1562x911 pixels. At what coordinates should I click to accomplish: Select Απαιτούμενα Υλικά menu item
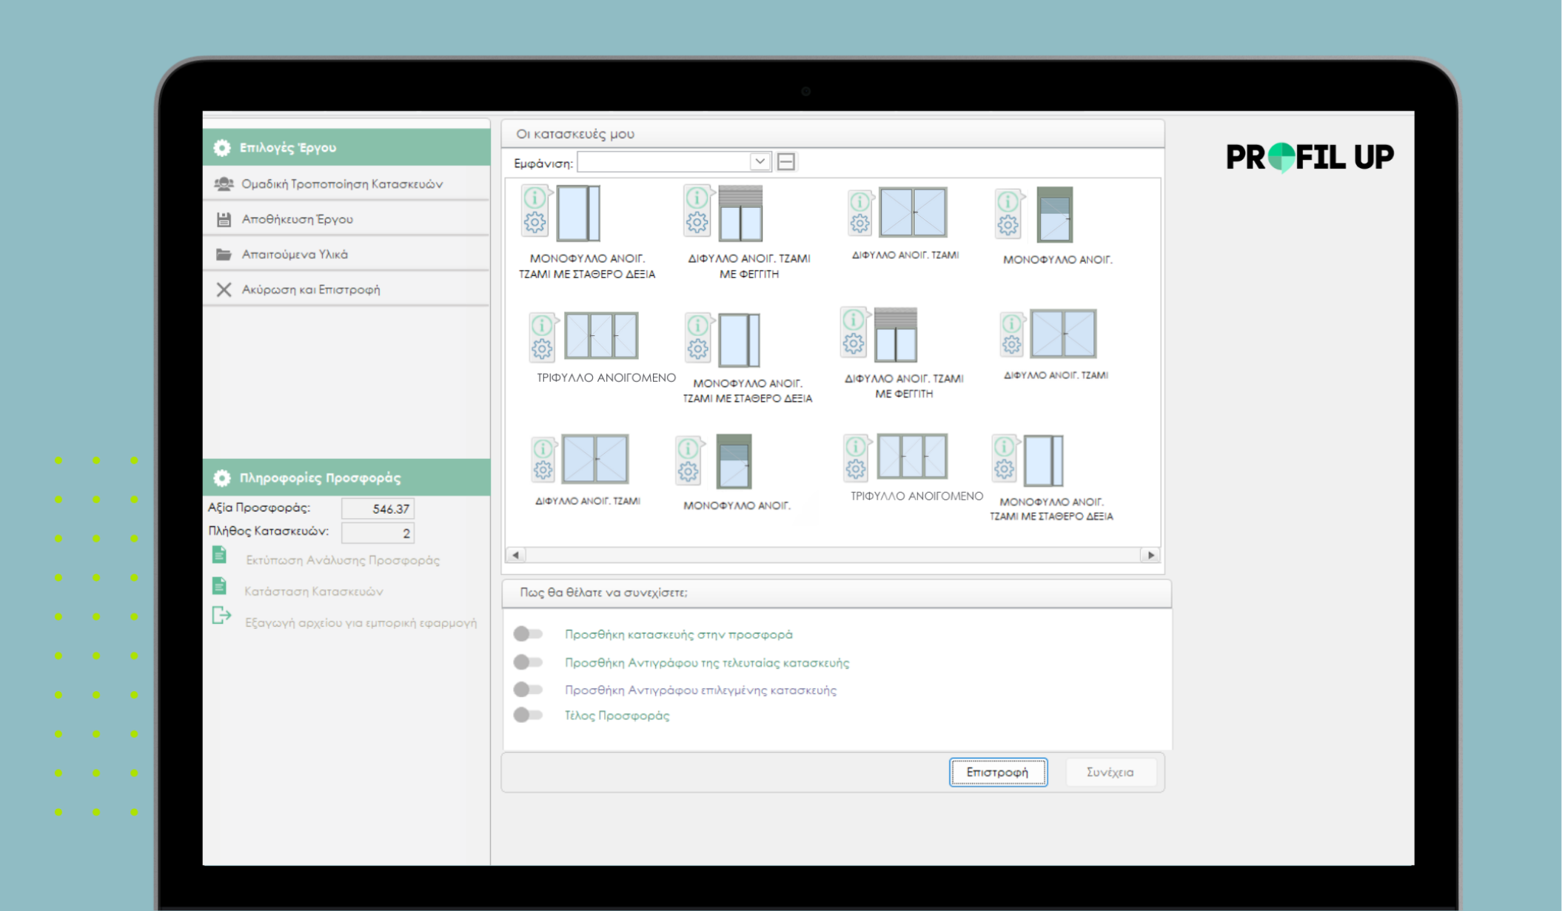(x=295, y=255)
